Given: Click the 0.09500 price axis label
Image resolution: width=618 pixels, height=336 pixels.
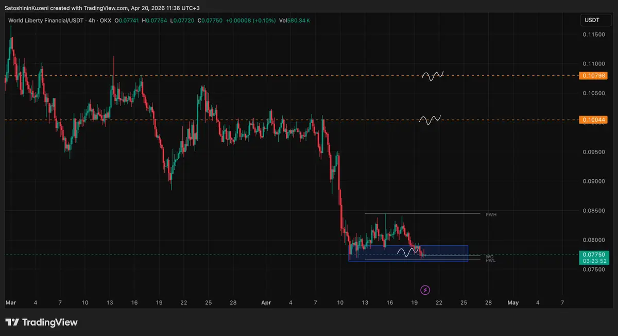Looking at the screenshot, I should coord(593,152).
